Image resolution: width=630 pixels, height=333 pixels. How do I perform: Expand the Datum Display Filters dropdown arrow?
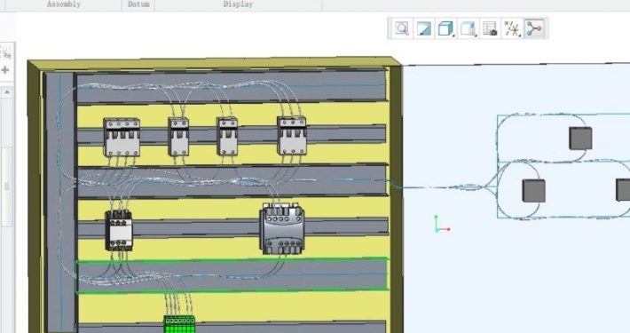(x=520, y=36)
